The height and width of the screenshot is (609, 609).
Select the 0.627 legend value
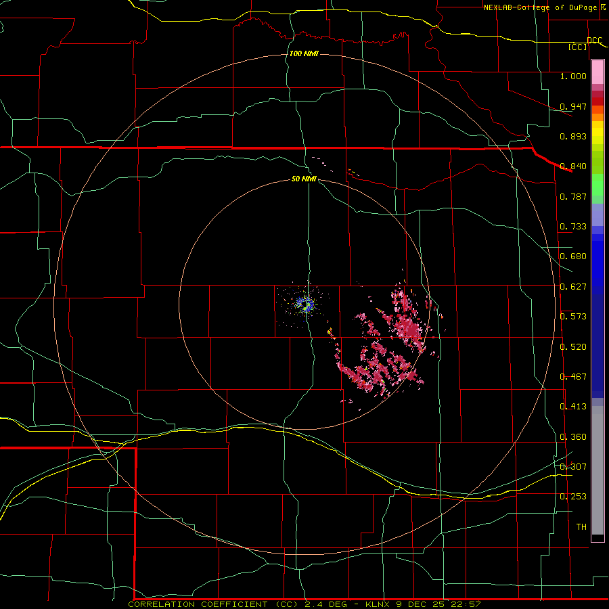pos(573,286)
